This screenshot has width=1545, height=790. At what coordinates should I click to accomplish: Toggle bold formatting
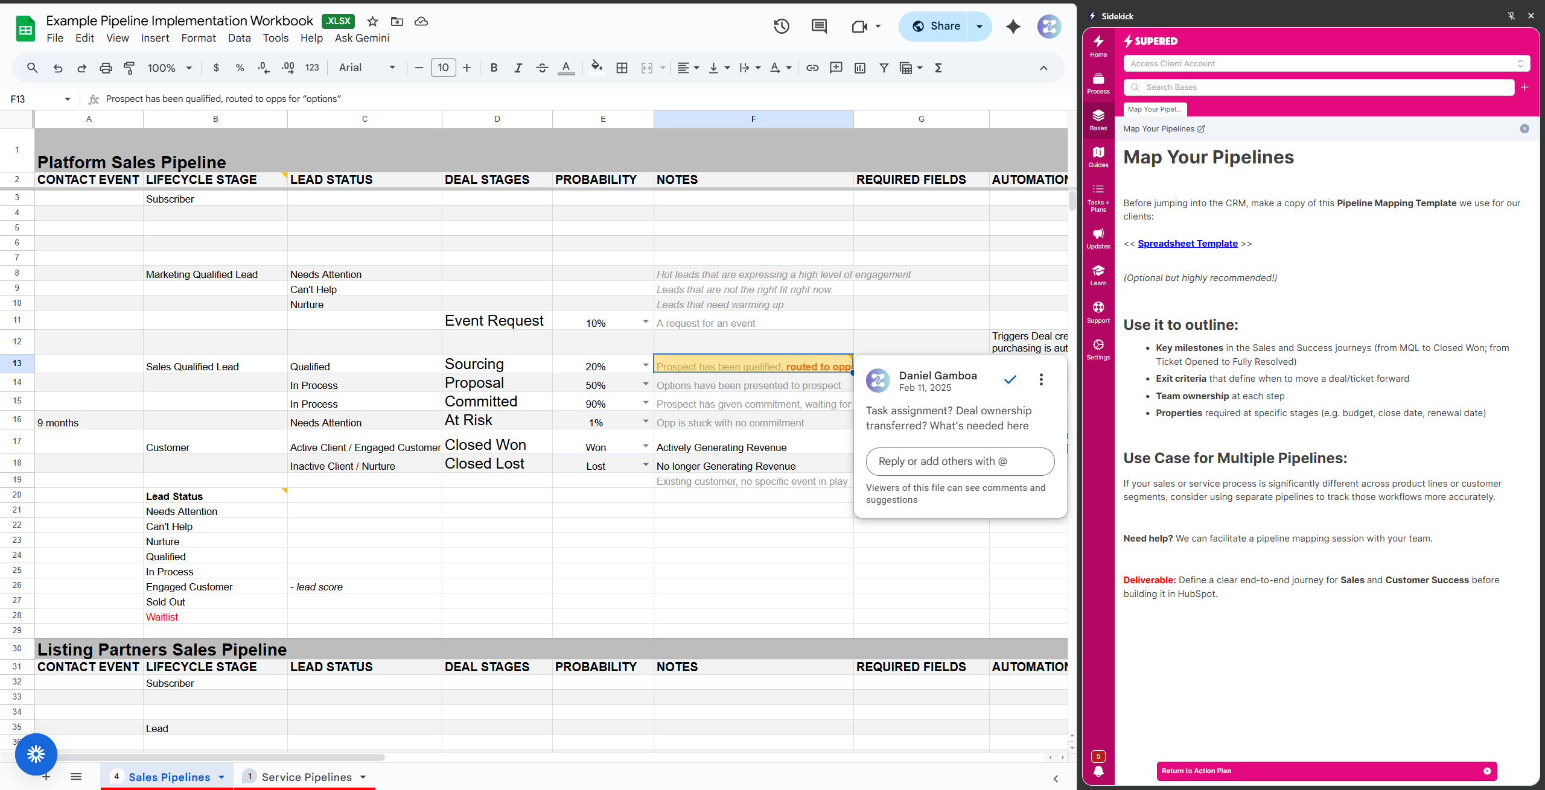point(494,68)
